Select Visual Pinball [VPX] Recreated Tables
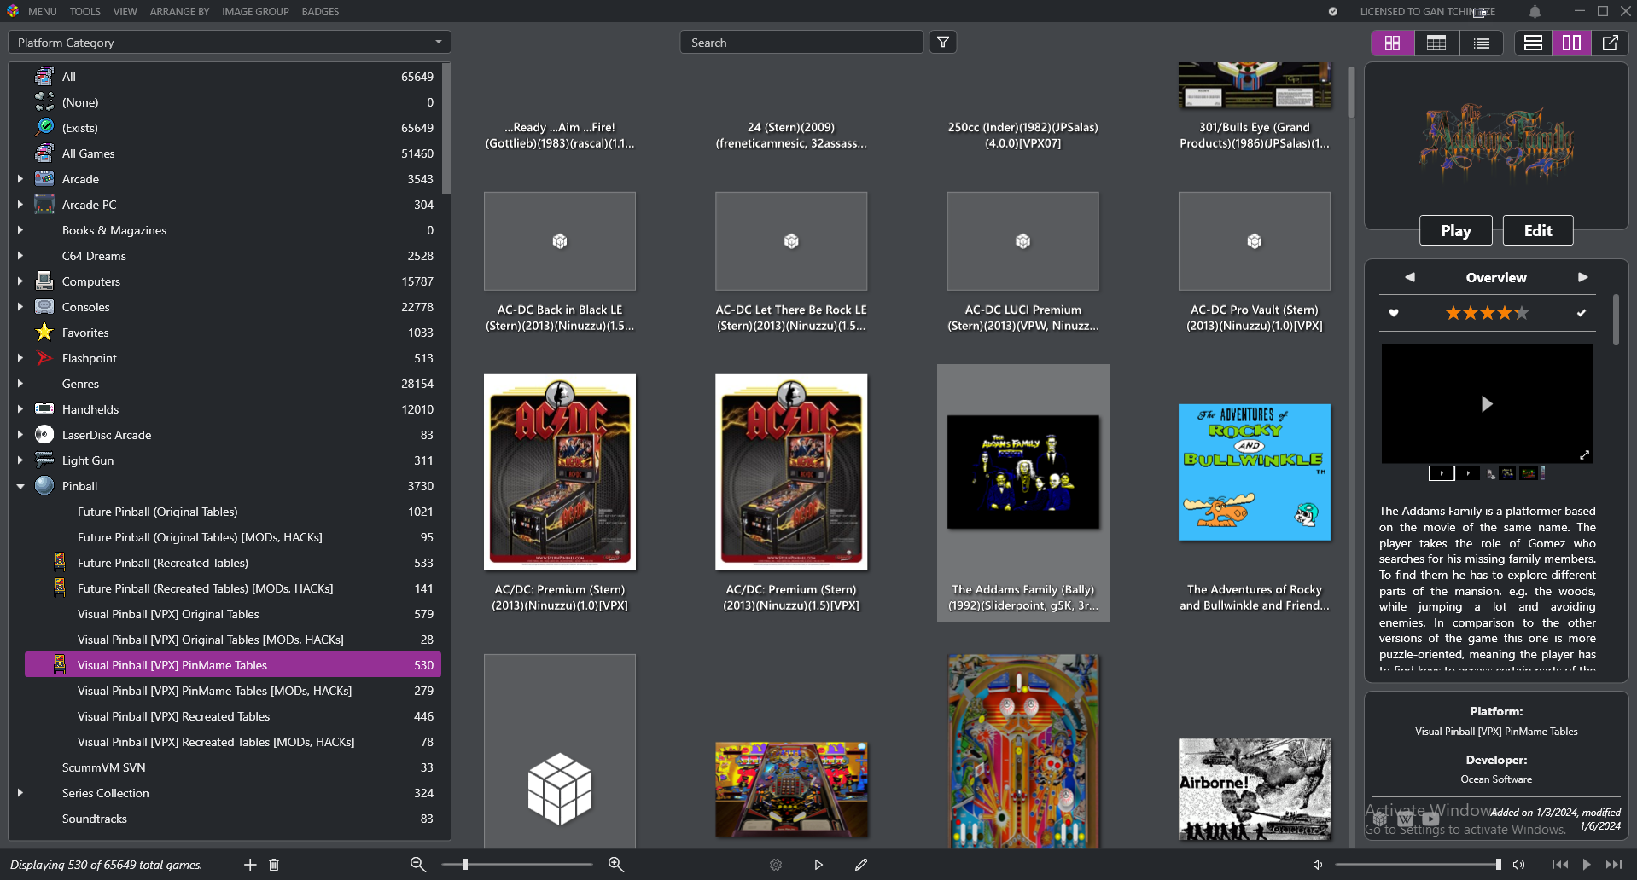Viewport: 1637px width, 880px height. coord(232,716)
